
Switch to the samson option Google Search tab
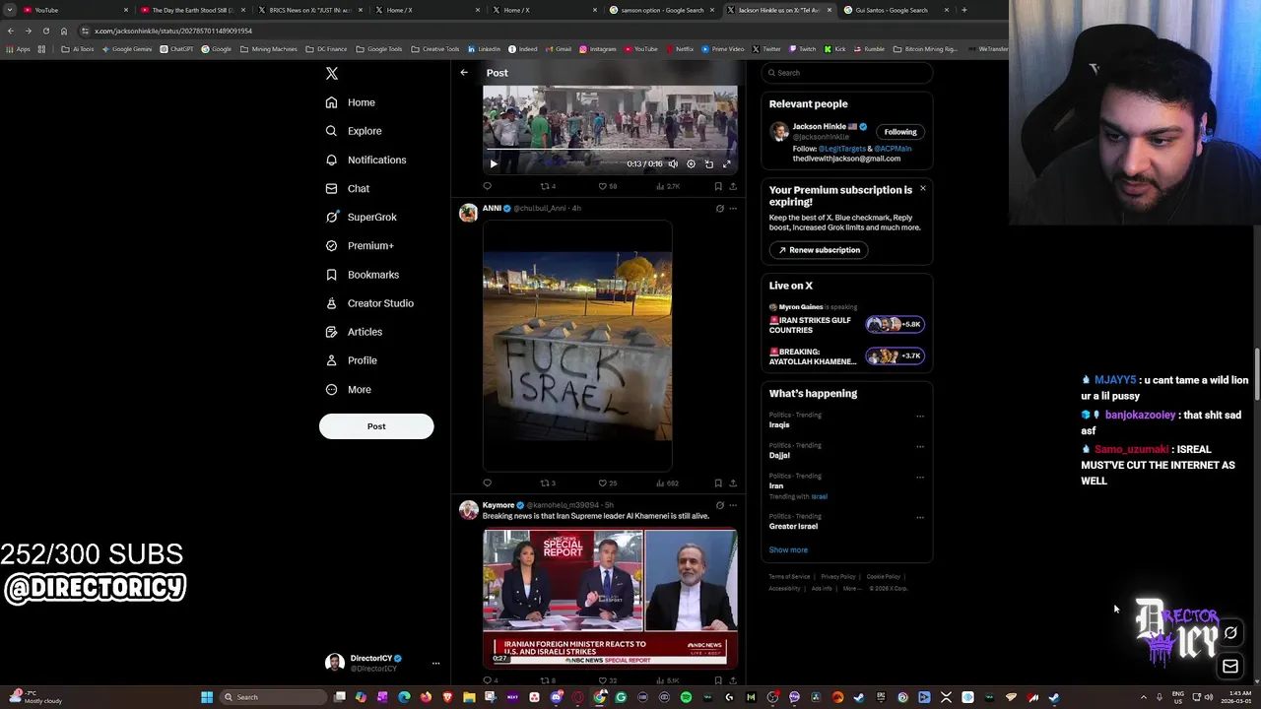660,10
